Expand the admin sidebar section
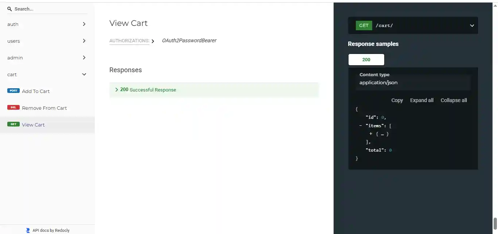Screen dimensions: 498x234 (47, 58)
